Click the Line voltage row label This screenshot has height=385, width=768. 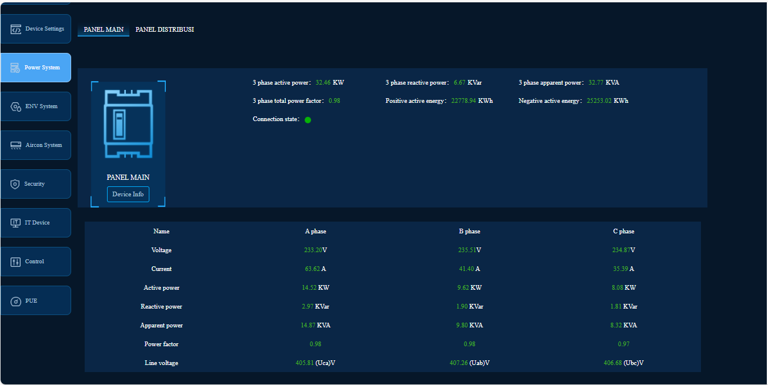point(161,363)
